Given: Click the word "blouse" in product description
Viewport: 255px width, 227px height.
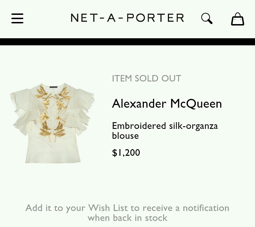Looking at the screenshot, I should (x=125, y=136).
